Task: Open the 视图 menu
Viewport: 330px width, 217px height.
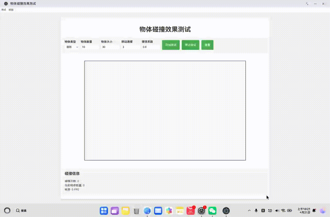Action: [x=11, y=10]
